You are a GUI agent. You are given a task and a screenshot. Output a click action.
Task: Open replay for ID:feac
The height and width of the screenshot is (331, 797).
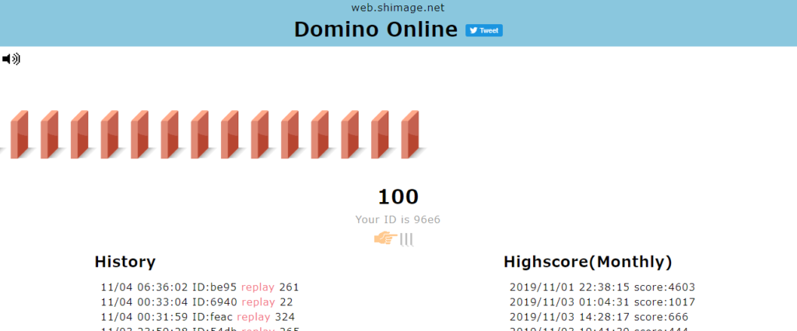[x=253, y=316]
